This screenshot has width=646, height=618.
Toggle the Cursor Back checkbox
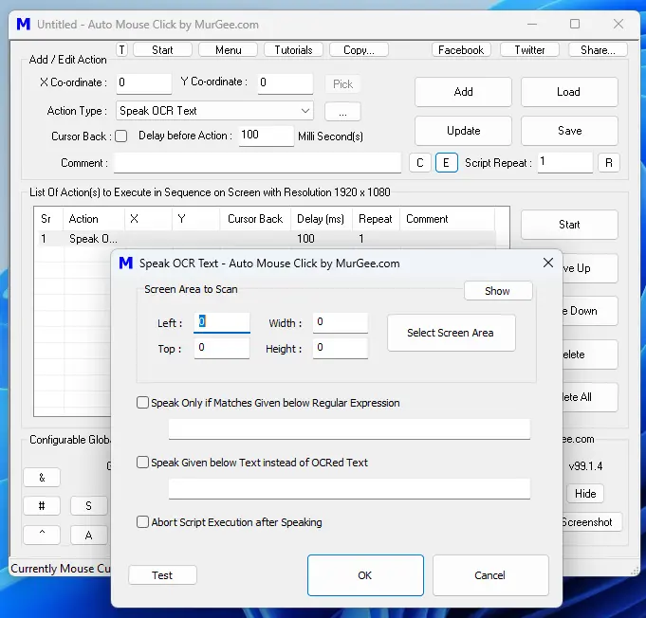(121, 136)
